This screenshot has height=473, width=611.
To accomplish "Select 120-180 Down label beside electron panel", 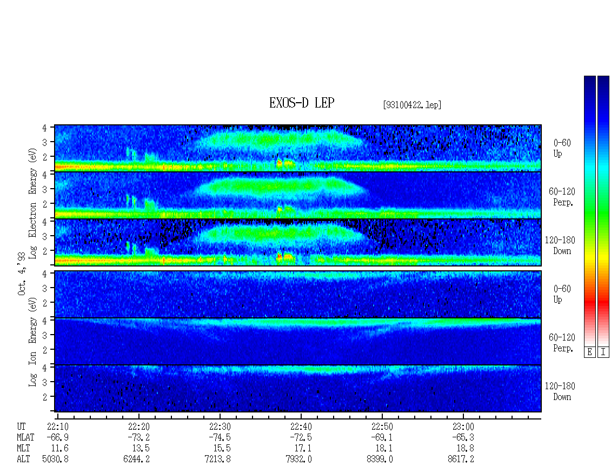I will pyautogui.click(x=560, y=245).
